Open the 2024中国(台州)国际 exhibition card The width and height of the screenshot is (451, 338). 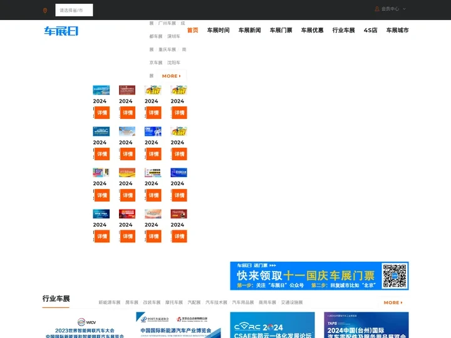click(366, 325)
